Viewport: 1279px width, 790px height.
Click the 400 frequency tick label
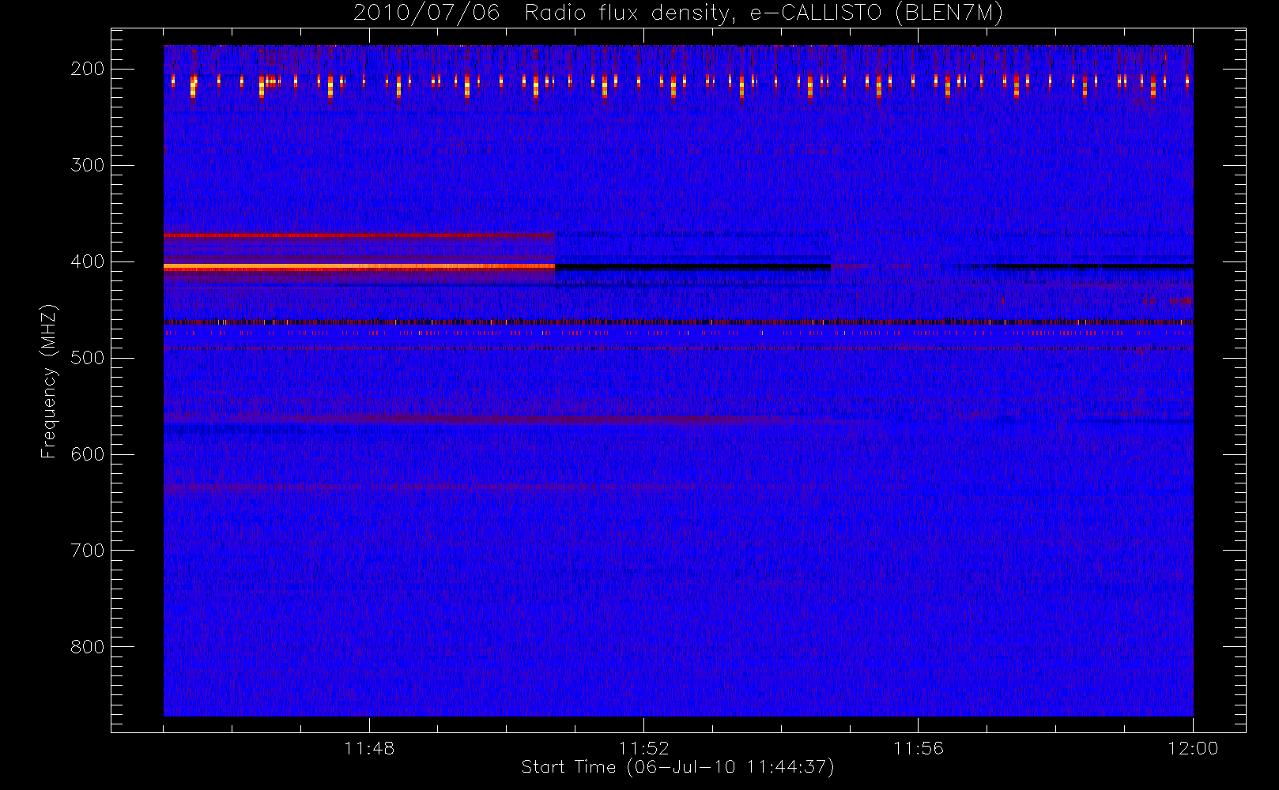point(88,261)
